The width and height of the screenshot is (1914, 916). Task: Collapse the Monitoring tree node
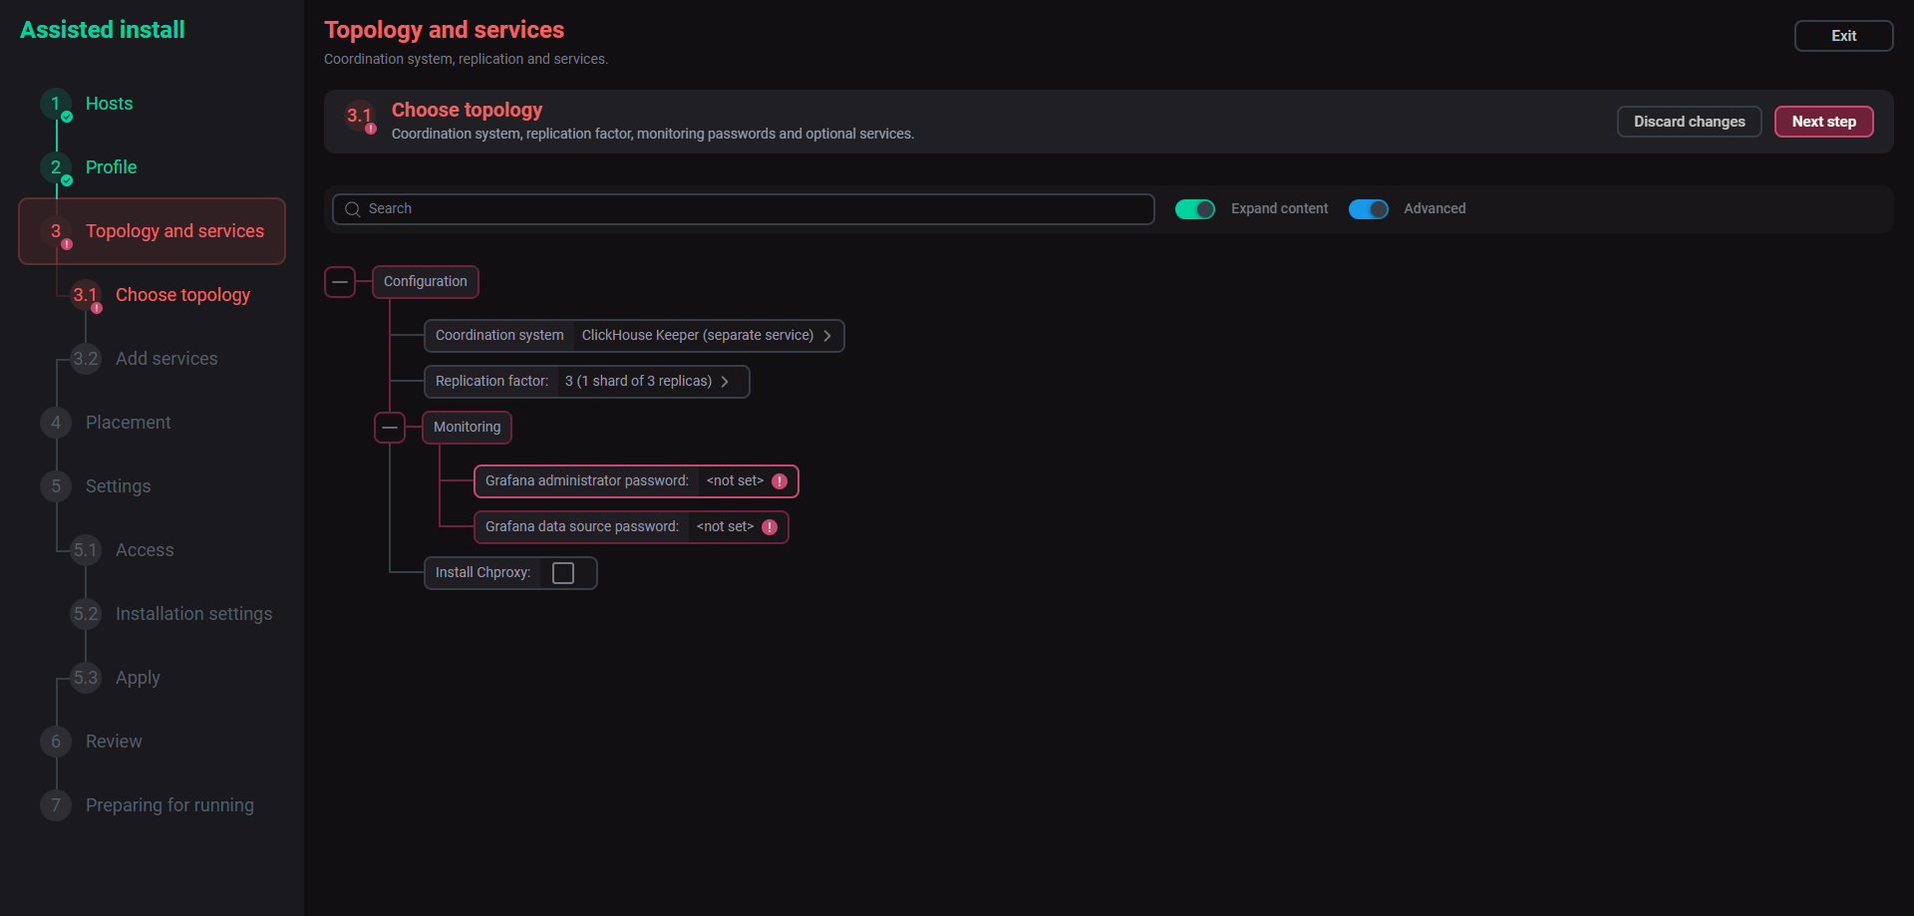(x=390, y=428)
